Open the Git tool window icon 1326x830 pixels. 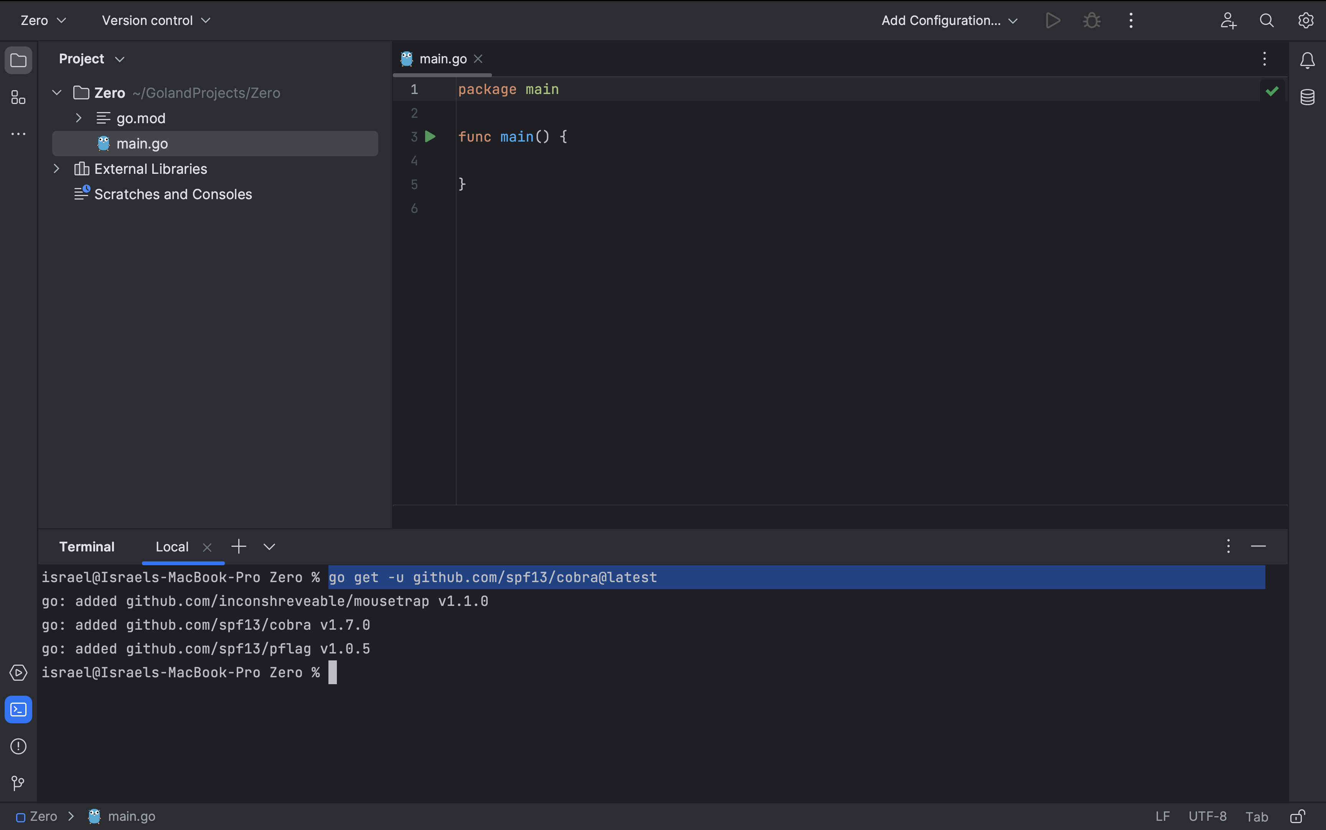click(18, 783)
